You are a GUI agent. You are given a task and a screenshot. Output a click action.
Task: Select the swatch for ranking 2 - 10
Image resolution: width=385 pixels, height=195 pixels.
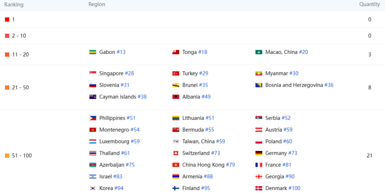point(7,36)
